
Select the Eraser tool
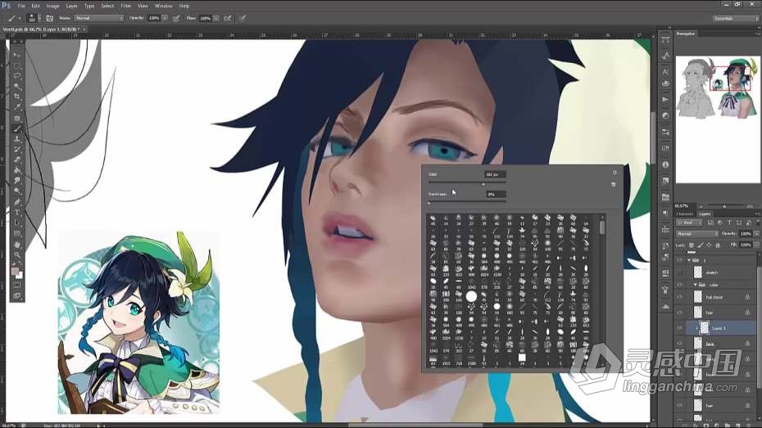[17, 160]
